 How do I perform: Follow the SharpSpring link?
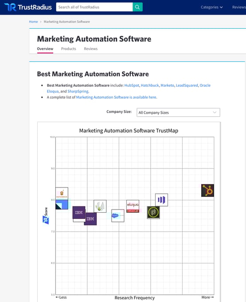tap(78, 91)
